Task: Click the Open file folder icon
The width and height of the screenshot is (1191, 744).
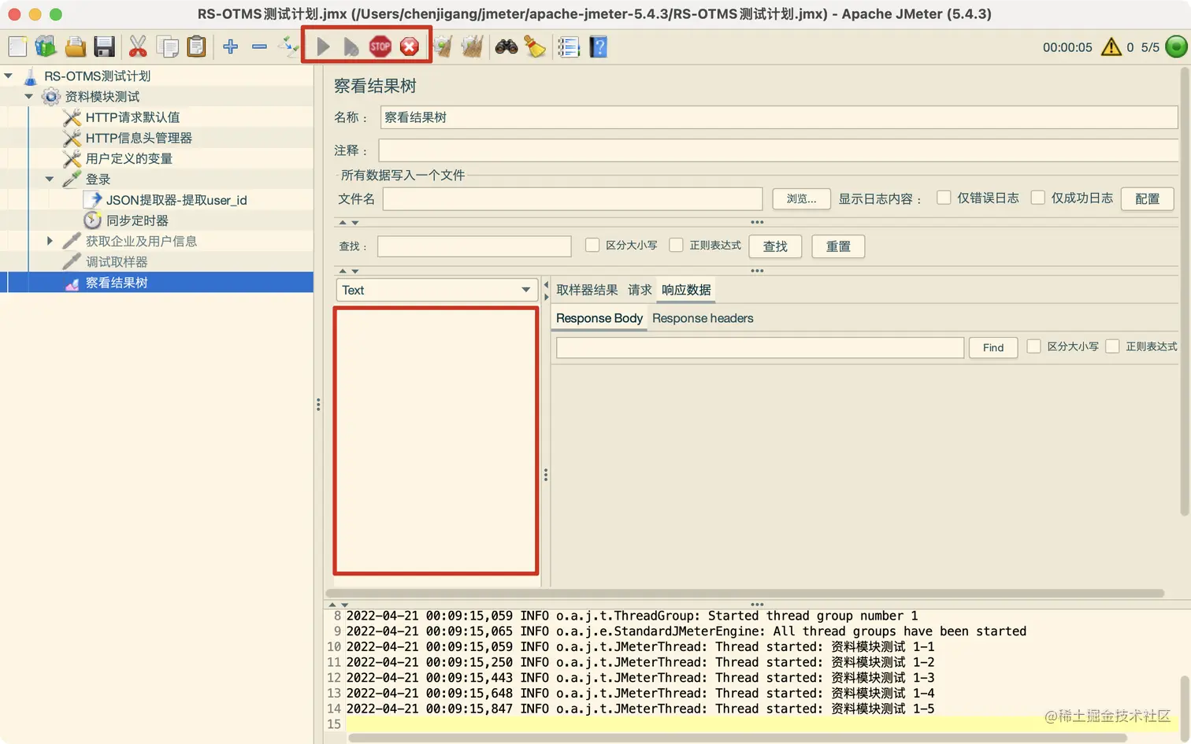Action: [76, 46]
